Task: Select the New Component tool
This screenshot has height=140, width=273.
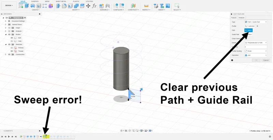Action: 101,6
